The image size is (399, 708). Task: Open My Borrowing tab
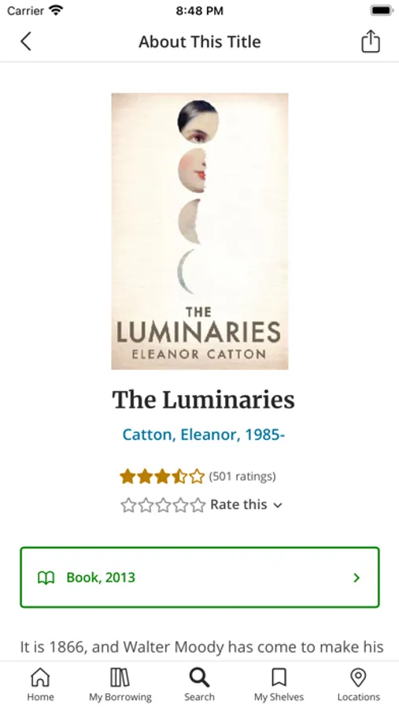(x=120, y=685)
